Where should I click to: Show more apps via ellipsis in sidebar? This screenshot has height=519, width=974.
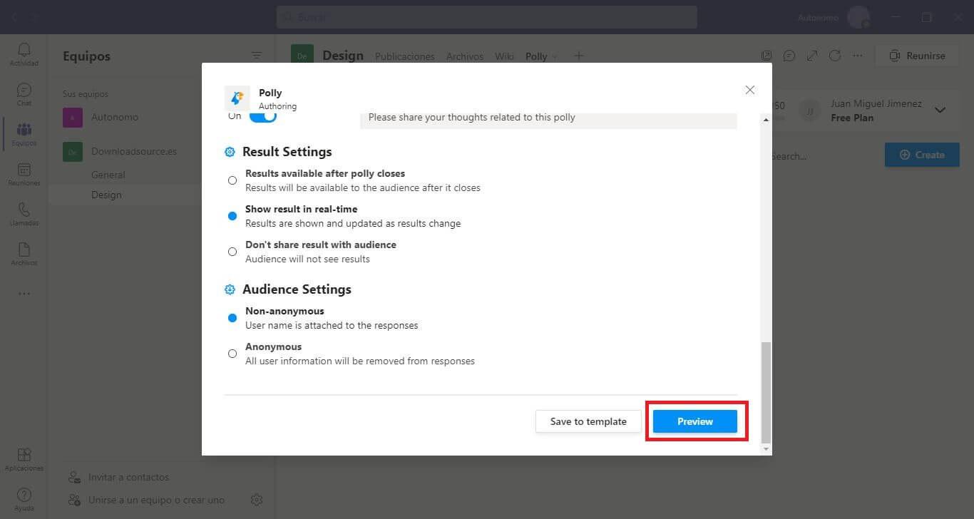pos(24,294)
